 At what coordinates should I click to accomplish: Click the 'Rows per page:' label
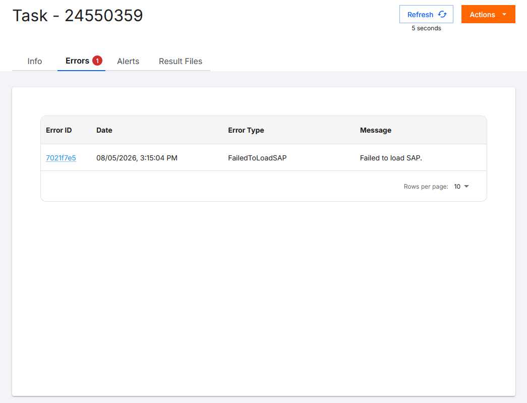pos(426,187)
